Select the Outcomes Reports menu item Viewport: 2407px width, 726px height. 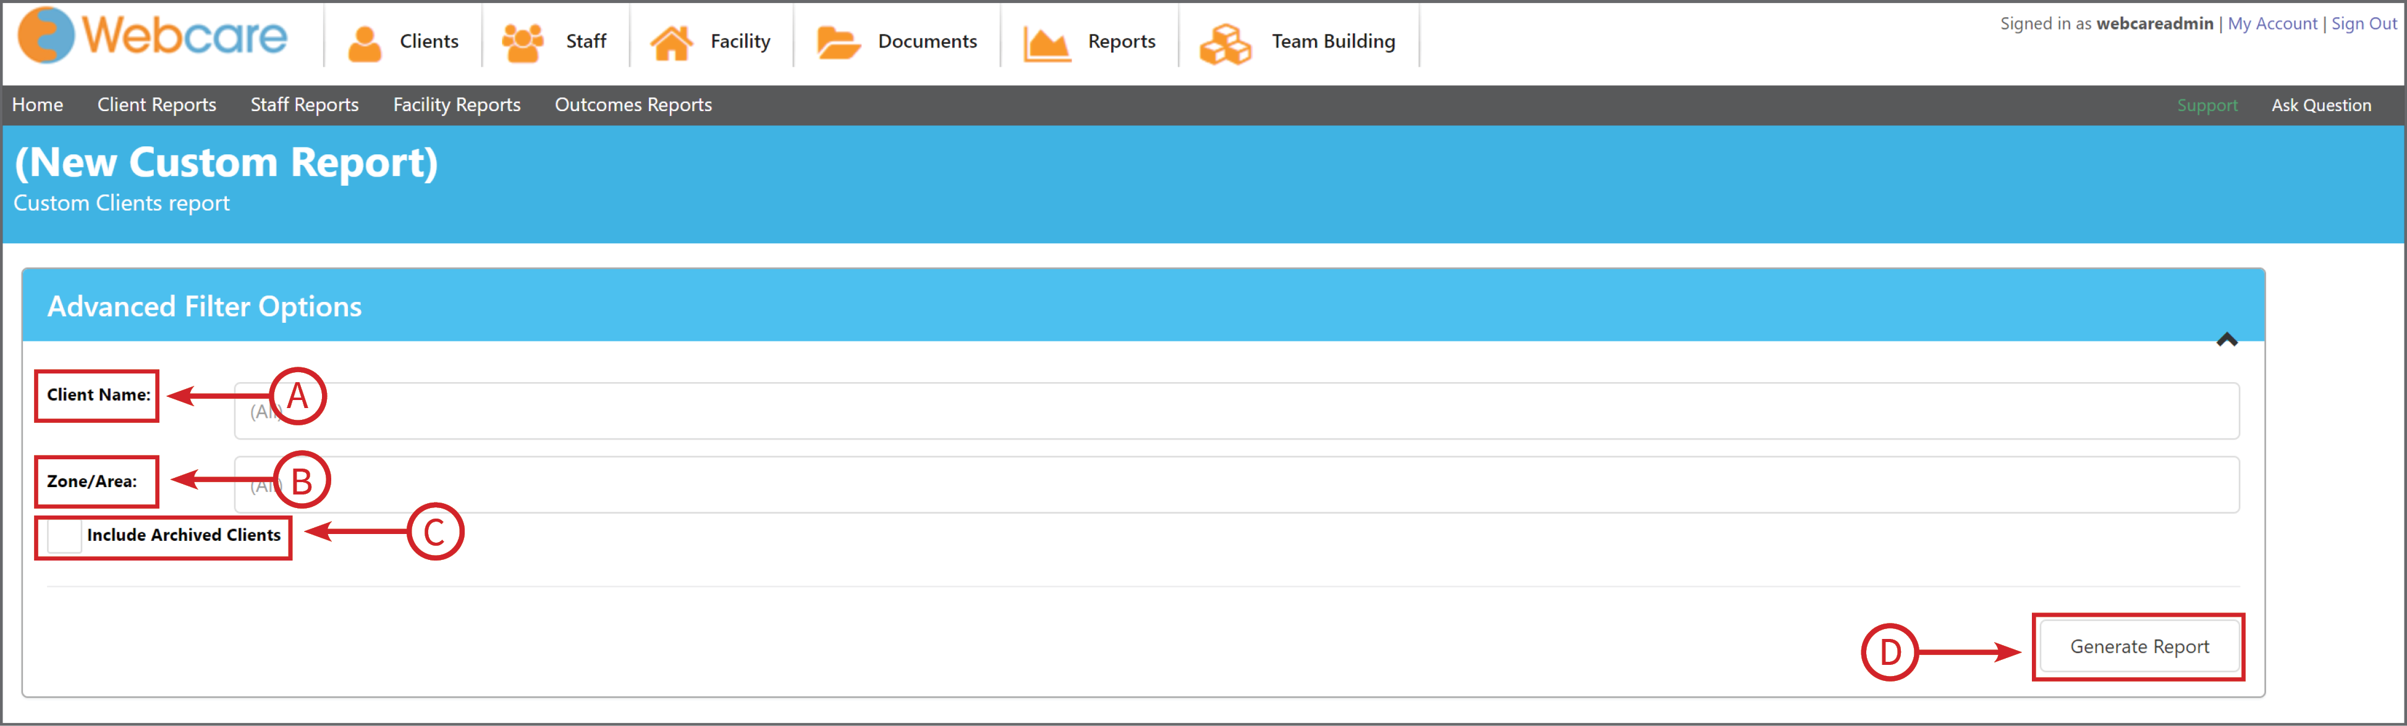click(x=633, y=104)
